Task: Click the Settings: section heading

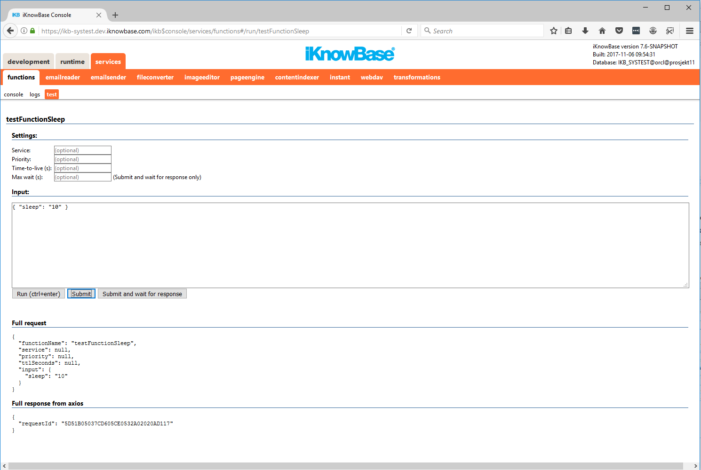Action: point(24,135)
